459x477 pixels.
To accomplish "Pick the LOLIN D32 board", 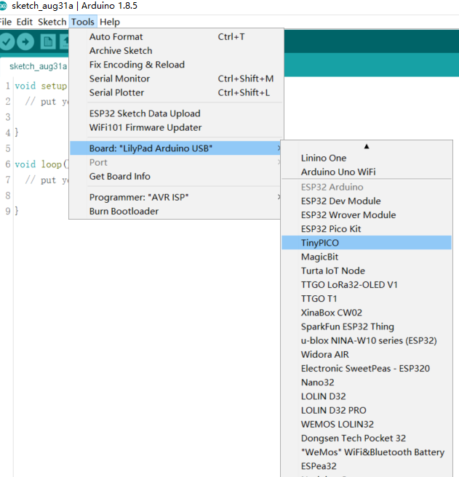I will coord(367,396).
